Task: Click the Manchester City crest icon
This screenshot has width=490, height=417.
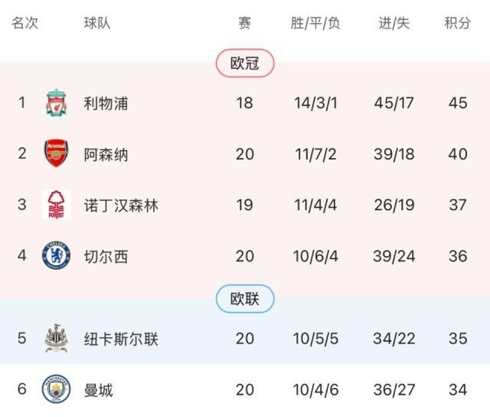Action: point(56,390)
